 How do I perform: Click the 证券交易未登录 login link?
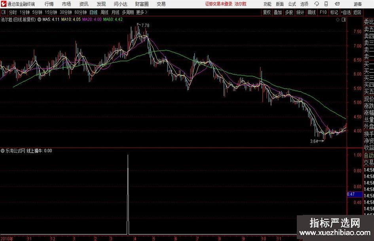click(x=218, y=4)
